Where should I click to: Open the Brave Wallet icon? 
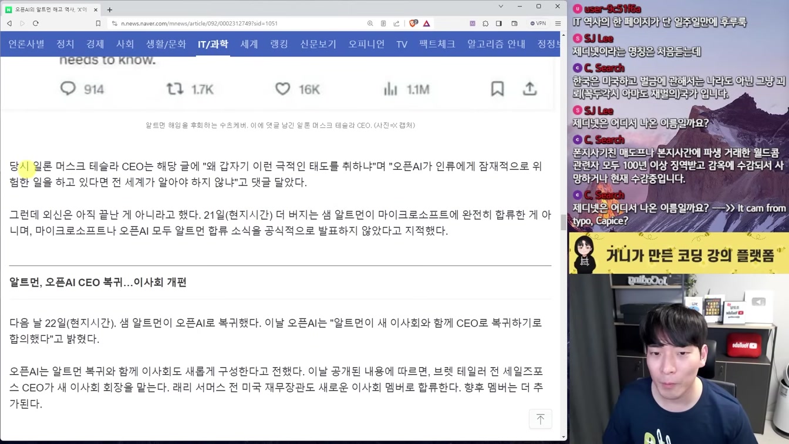514,23
